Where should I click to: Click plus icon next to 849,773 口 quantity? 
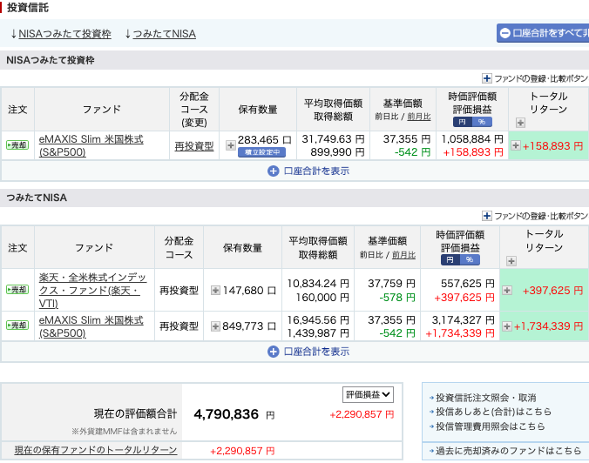(215, 325)
